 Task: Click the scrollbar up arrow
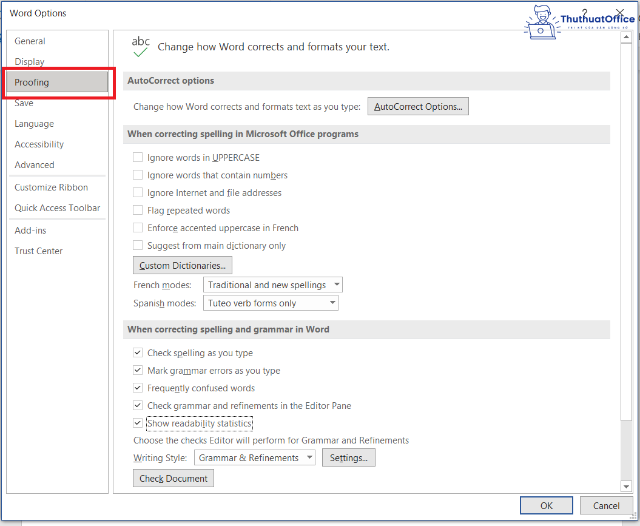(x=626, y=37)
